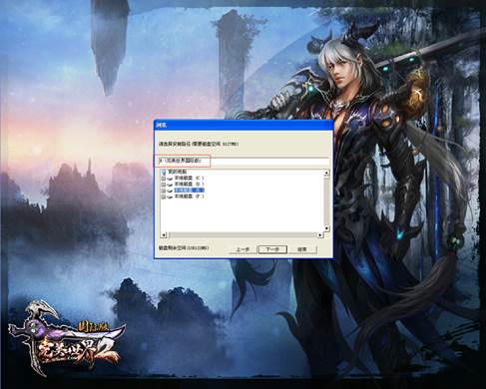486x389 pixels.
Task: Select 我的电脑 (My Computer) tree root
Action: [178, 172]
